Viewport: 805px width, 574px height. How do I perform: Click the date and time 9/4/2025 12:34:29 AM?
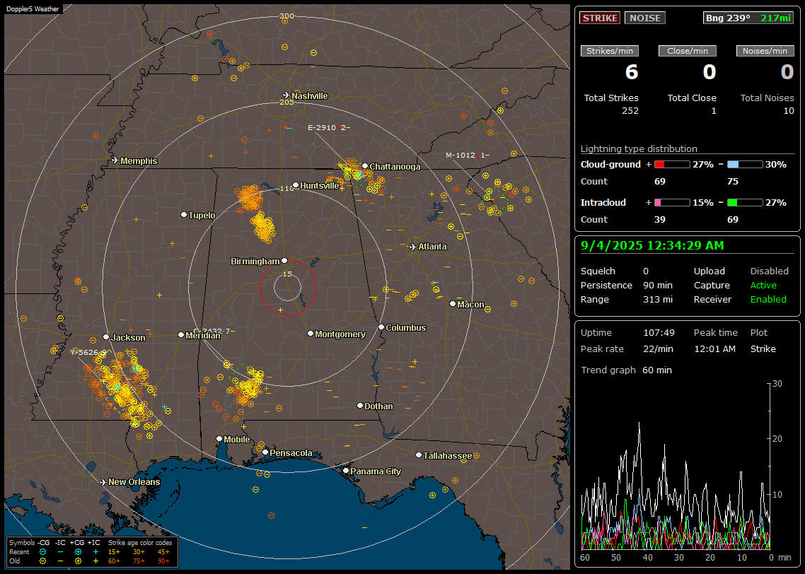652,246
